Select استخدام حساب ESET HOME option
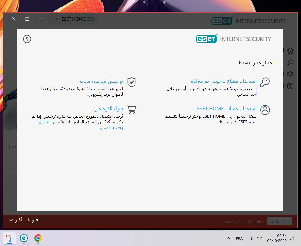301x246 pixels. (x=227, y=109)
